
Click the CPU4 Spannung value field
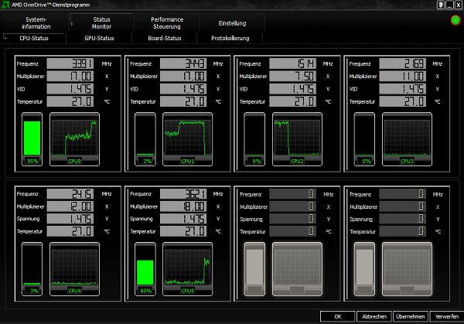click(70, 219)
